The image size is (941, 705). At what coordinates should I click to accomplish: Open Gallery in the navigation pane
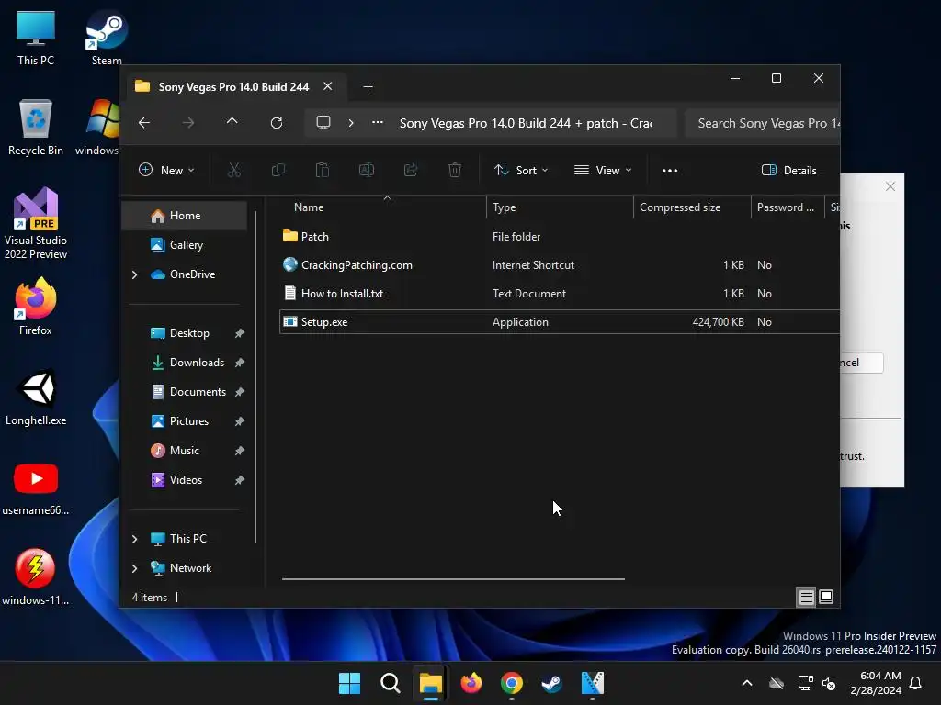point(184,245)
